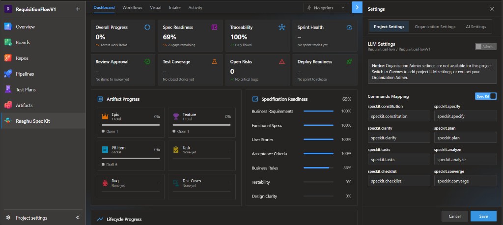Collapse settings panel with blue arrow
503x225 pixels.
pyautogui.click(x=357, y=7)
